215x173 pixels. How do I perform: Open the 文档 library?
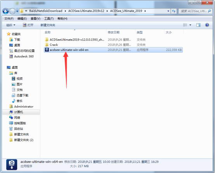pyautogui.click(x=20, y=90)
